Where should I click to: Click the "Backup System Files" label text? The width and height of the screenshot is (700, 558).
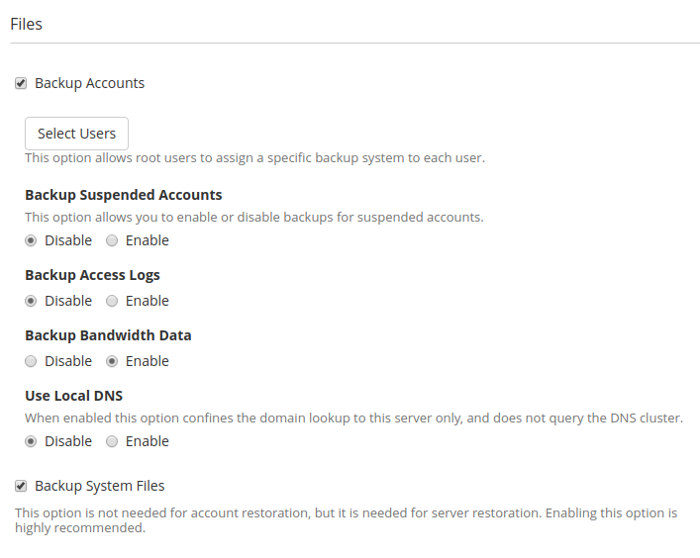99,486
